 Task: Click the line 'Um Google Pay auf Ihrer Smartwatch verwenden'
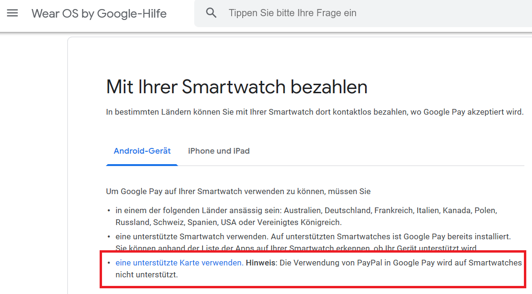click(238, 191)
